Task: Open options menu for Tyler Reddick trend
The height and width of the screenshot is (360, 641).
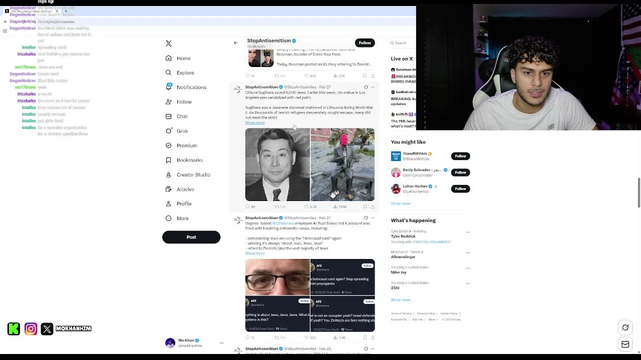Action: [x=468, y=232]
